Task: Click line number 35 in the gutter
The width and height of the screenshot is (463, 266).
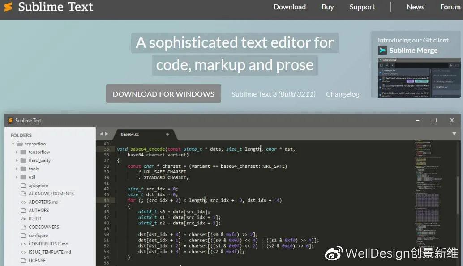Action: (106, 149)
